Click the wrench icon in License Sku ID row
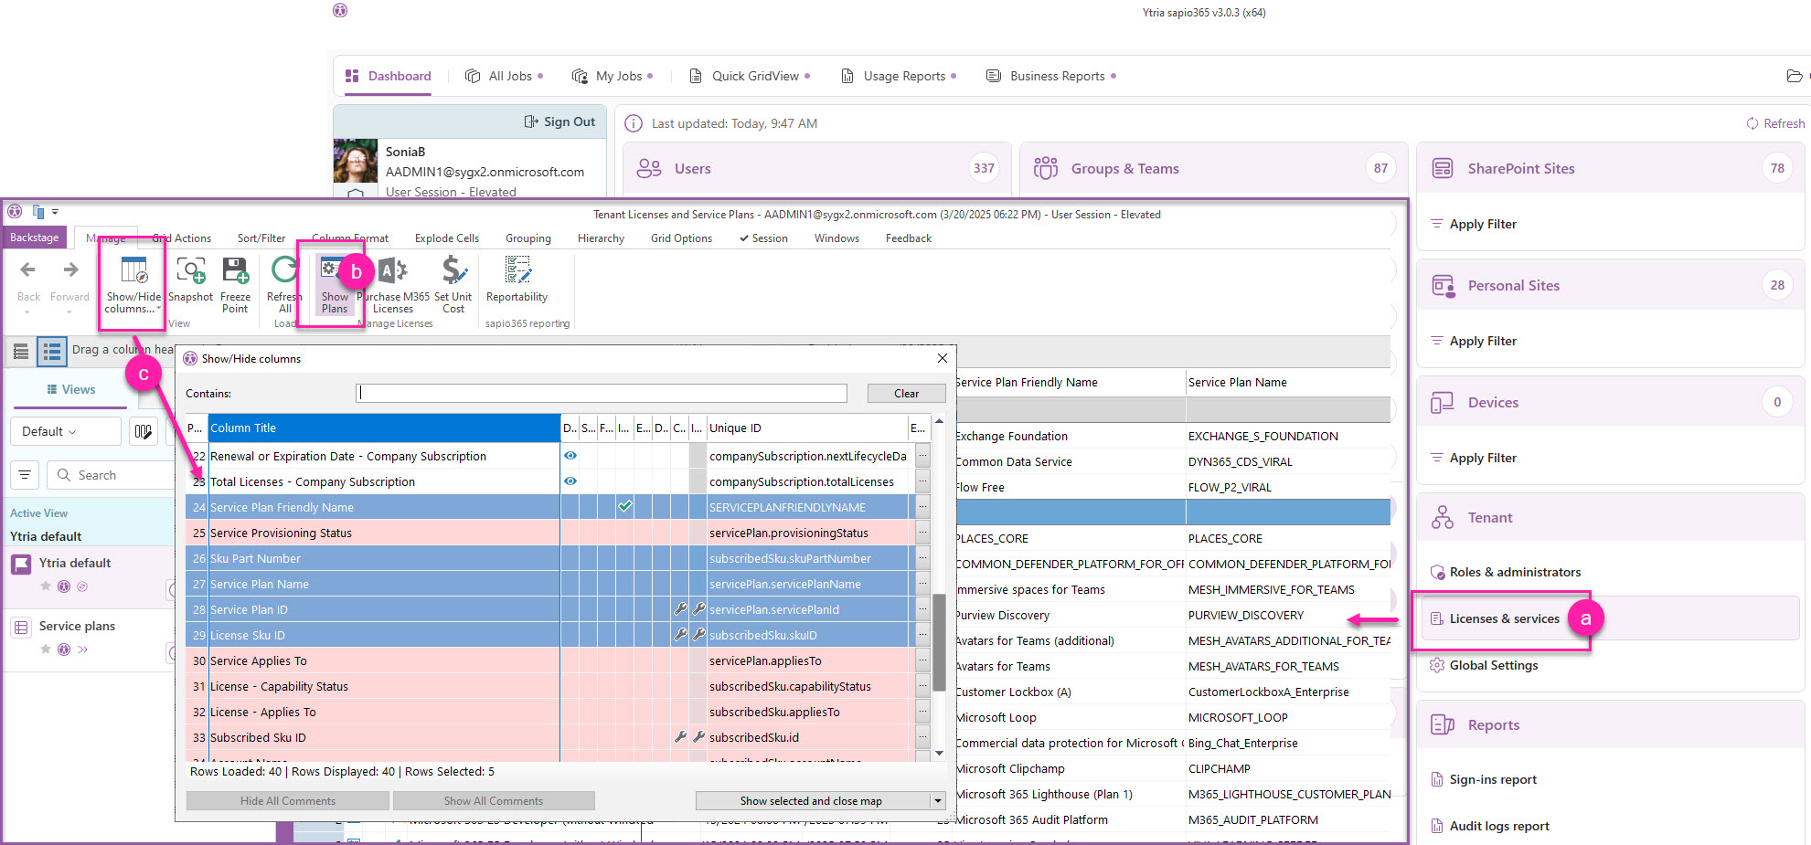1811x845 pixels. [x=680, y=635]
